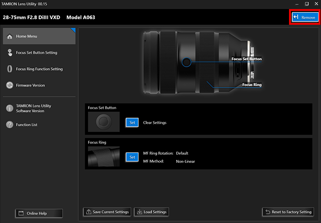Click the window icon on Online Help

(21, 213)
